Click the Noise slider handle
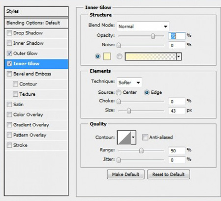Image resolution: width=221 pixels, height=201 pixels. coord(119,45)
